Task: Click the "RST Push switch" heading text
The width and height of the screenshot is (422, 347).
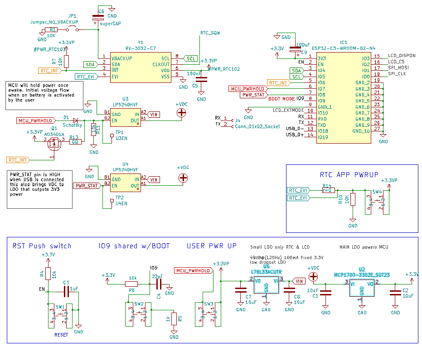Action: (x=42, y=246)
